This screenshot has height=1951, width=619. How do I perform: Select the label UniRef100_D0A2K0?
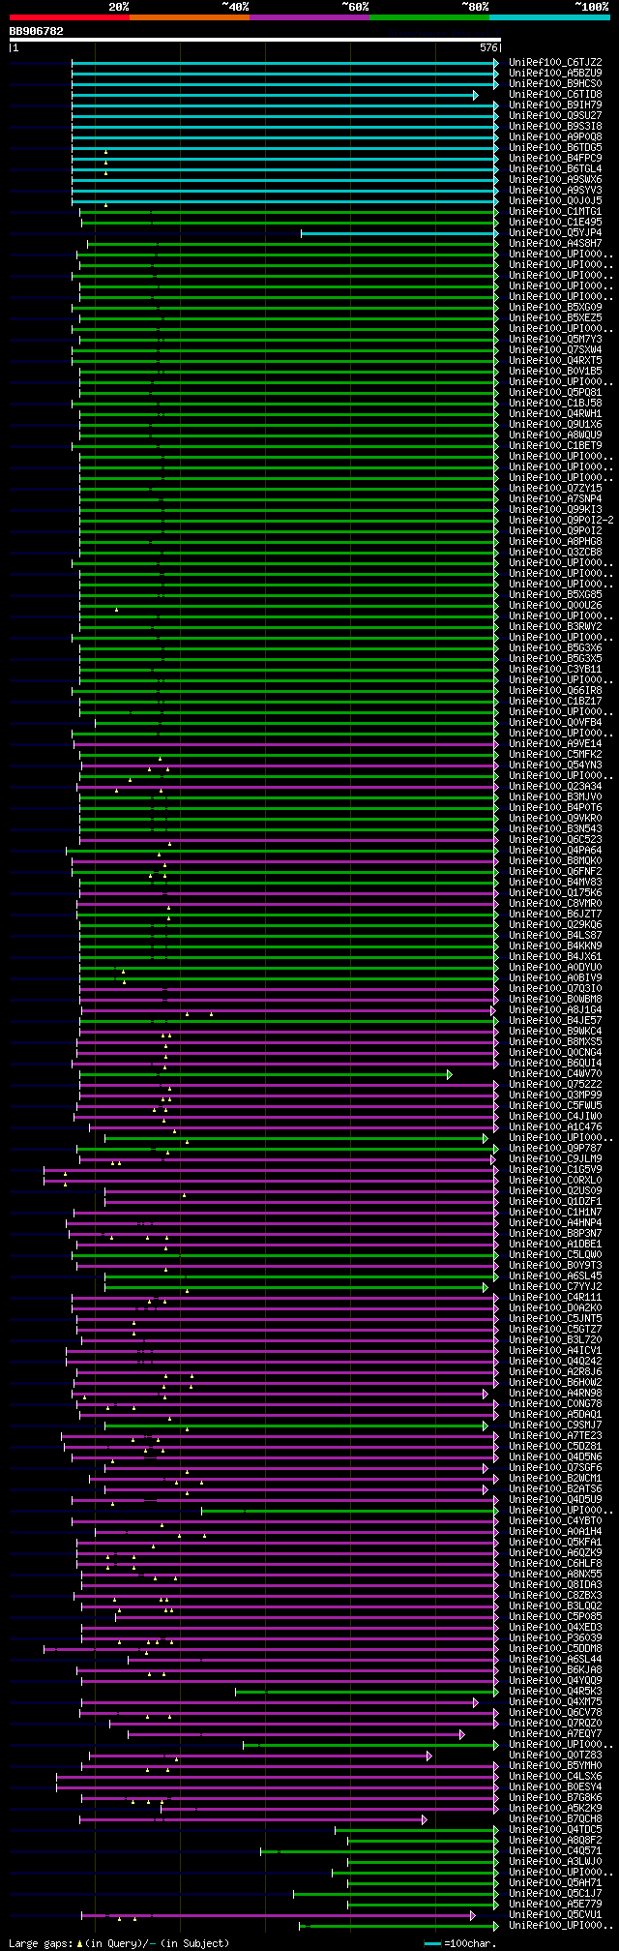(x=555, y=1308)
